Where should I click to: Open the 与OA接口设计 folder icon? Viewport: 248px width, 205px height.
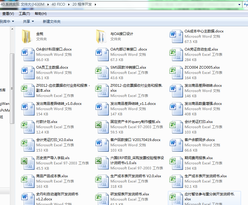click(101, 36)
